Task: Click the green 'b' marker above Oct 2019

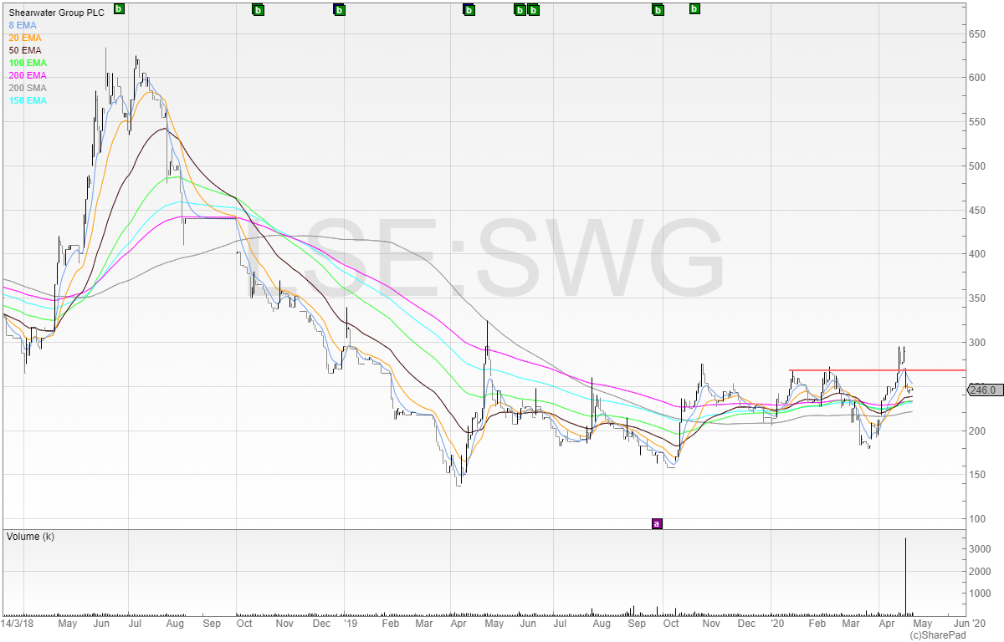Action: [658, 10]
